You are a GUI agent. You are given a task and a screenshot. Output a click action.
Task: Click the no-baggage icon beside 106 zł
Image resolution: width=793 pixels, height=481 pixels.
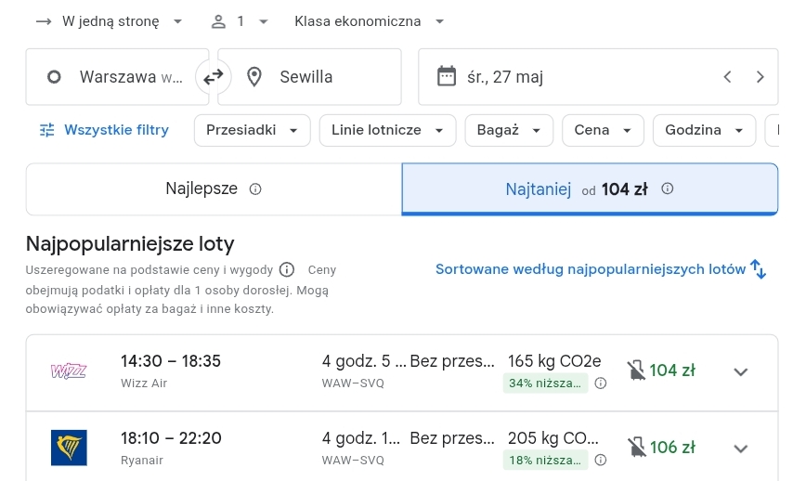tap(636, 448)
